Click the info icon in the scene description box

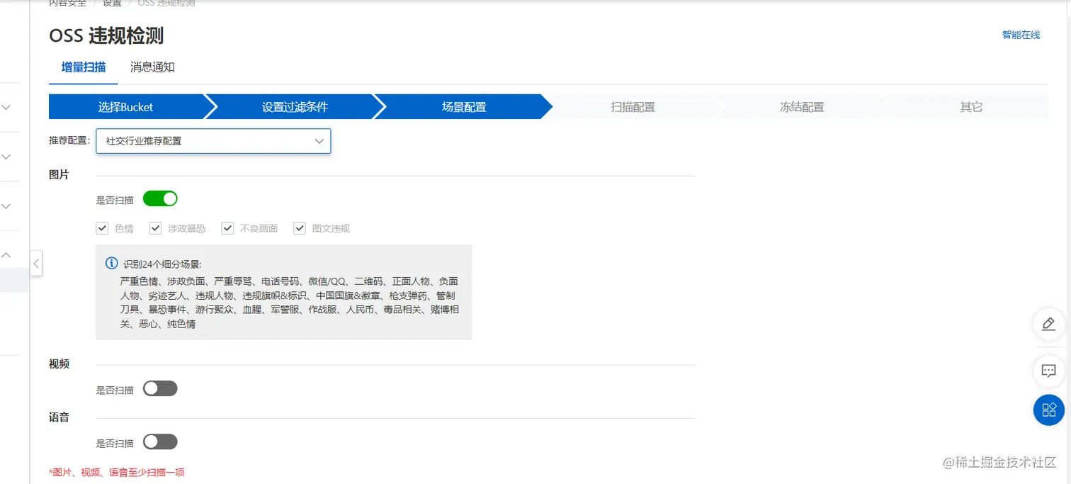pyautogui.click(x=111, y=263)
